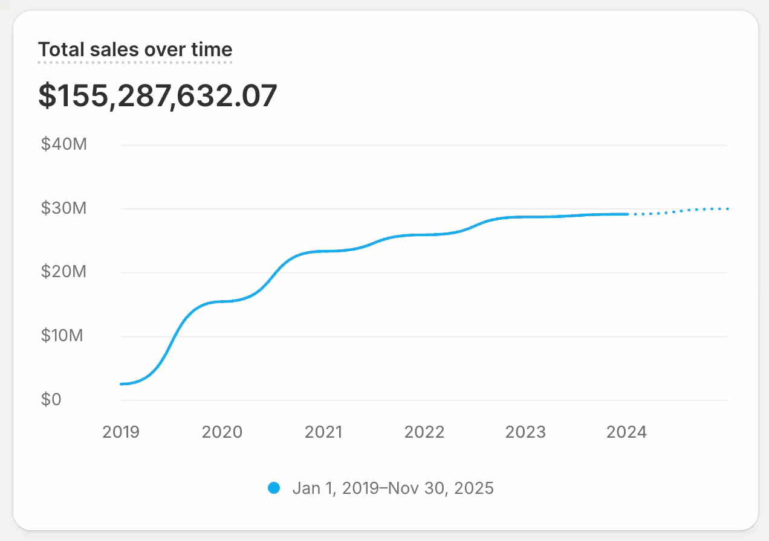Screen dimensions: 769x541
Task: Select the 2021 x-axis label
Action: 323,432
